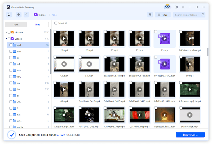Click the avatar mascot icon in the title bar
Screen dimensions: 212x144
pyautogui.click(x=167, y=7)
